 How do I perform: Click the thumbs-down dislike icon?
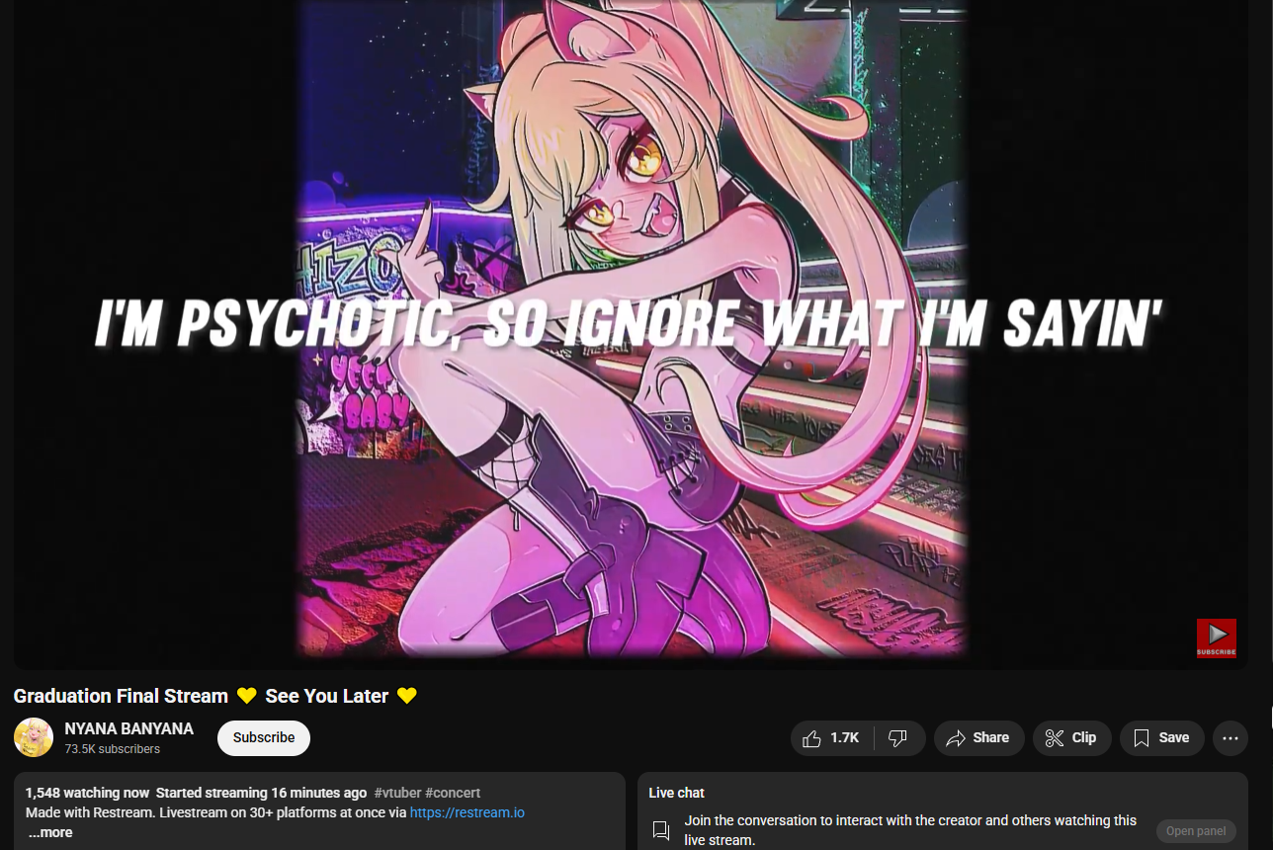898,738
